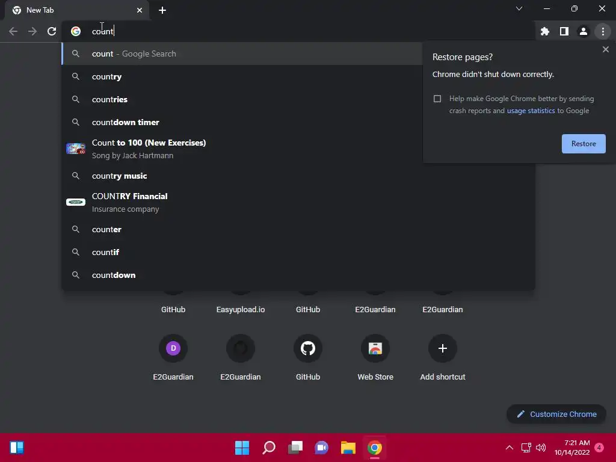This screenshot has height=462, width=616.
Task: Select the 'countdown' suggestion
Action: click(298, 275)
